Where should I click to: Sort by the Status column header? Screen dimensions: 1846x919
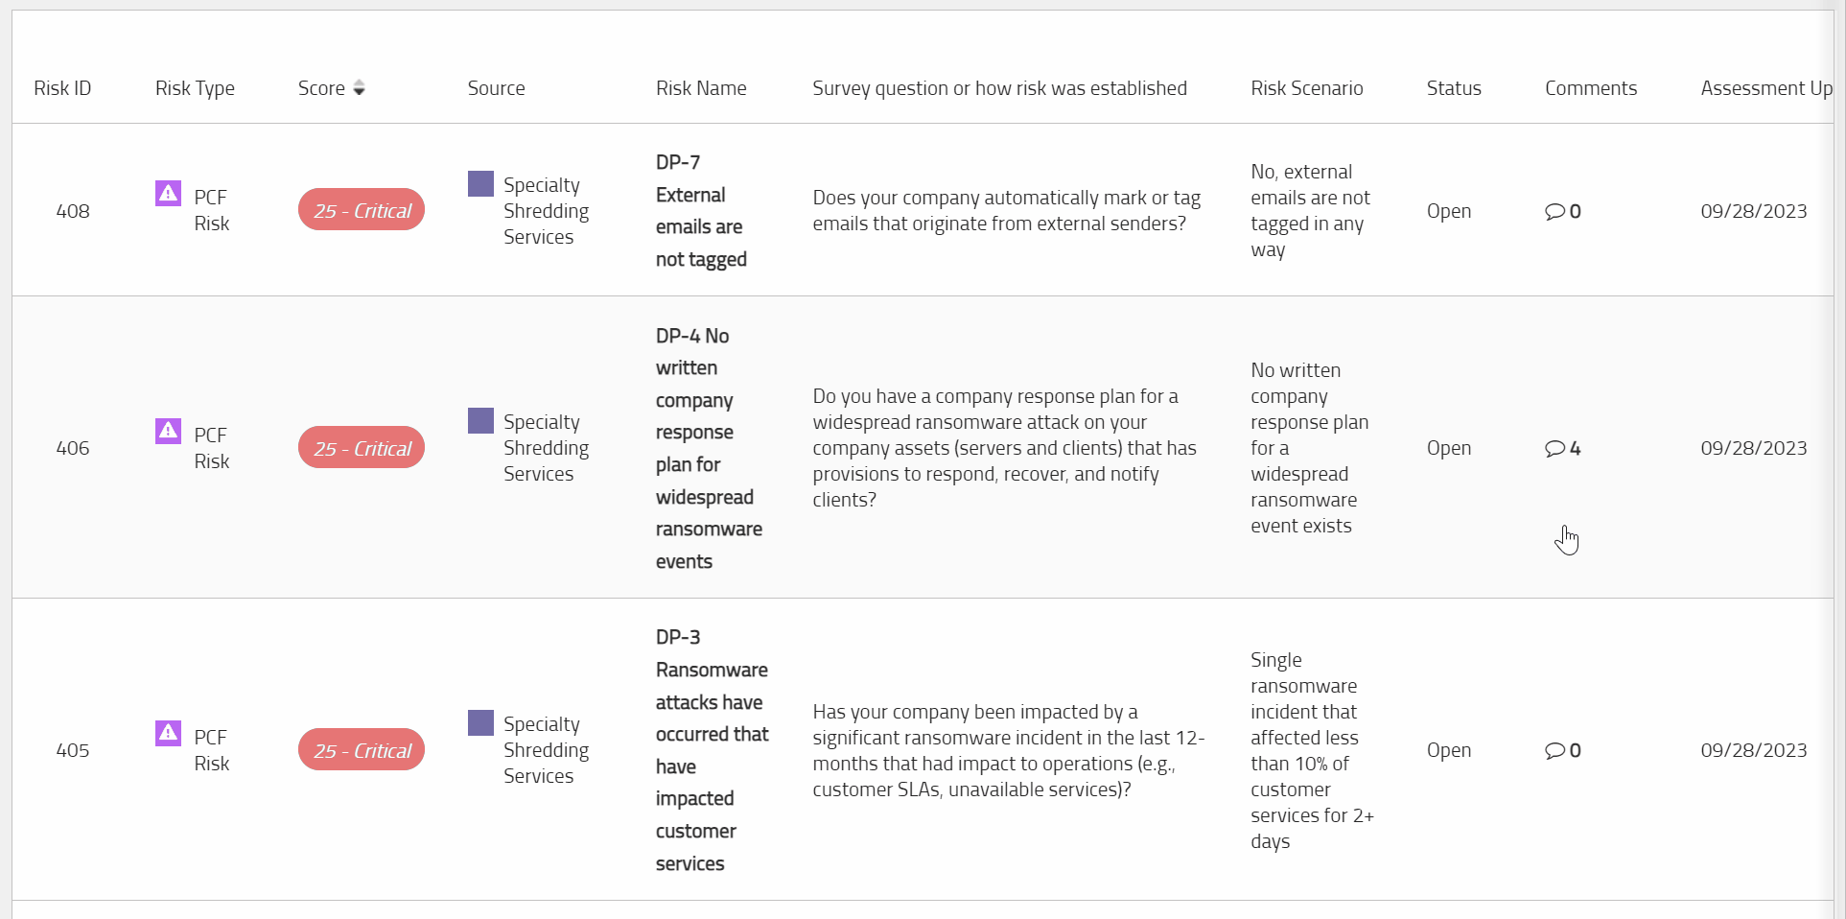pyautogui.click(x=1454, y=88)
